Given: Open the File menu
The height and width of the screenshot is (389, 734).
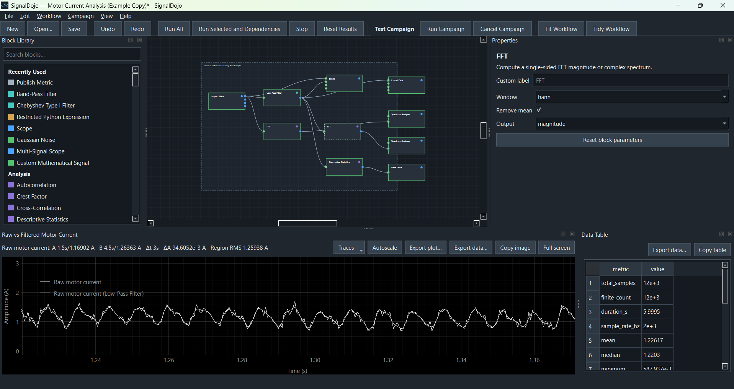Looking at the screenshot, I should coord(9,16).
